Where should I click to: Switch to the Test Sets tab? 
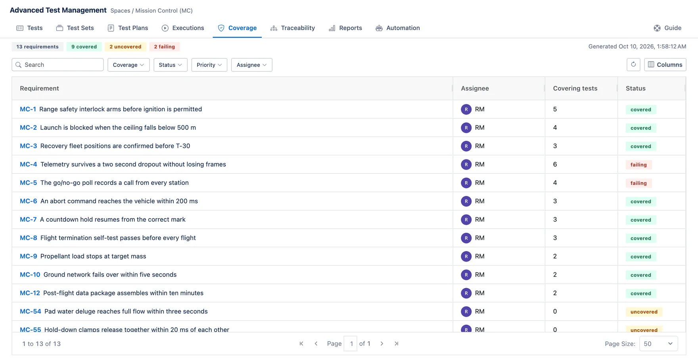75,28
